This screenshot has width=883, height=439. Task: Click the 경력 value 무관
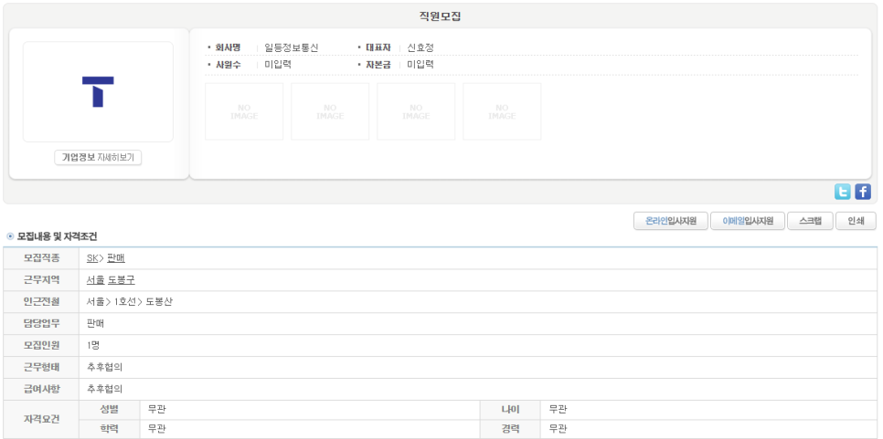click(559, 429)
